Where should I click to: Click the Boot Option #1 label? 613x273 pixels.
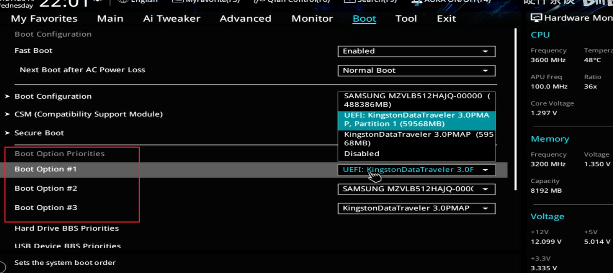46,169
